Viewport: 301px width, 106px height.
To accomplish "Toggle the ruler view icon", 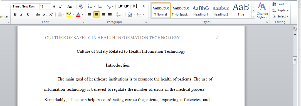I will (x=295, y=29).
